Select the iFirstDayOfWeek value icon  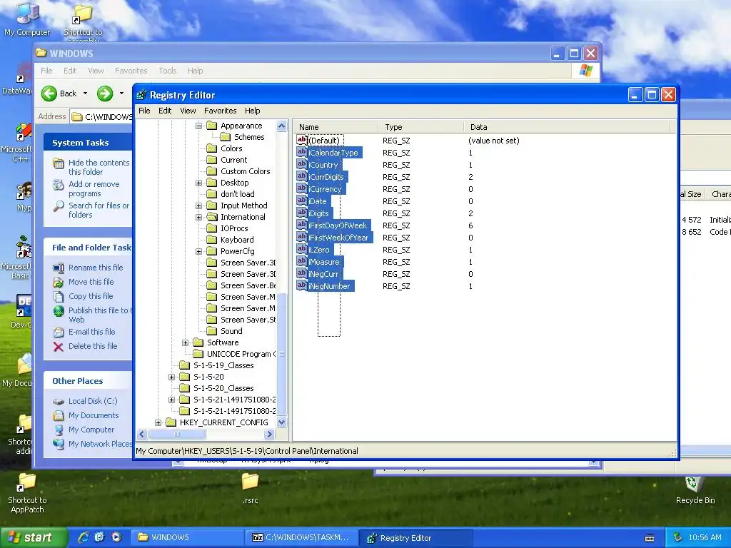[302, 225]
